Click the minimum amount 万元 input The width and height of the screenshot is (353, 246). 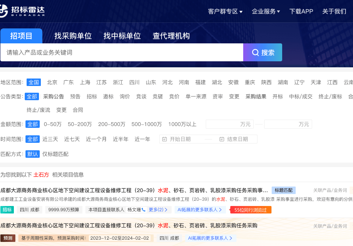pos(230,124)
